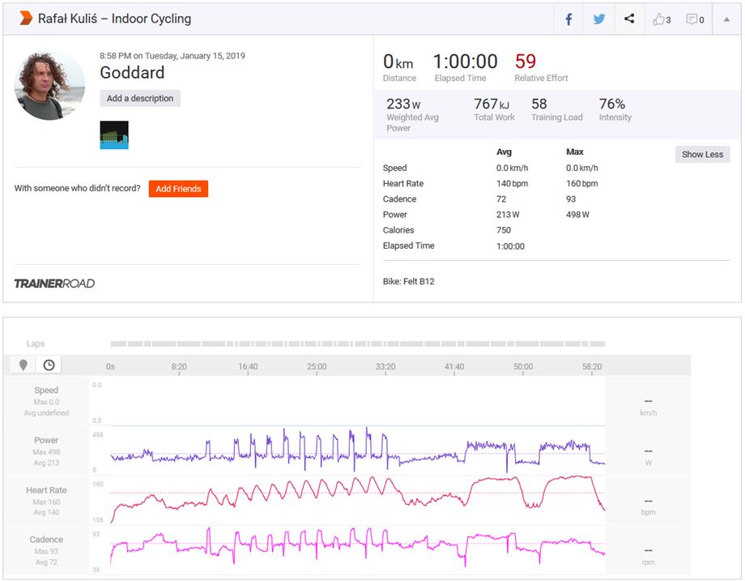This screenshot has height=581, width=745.
Task: Open the Felt B12 bike entry
Action: tap(408, 282)
